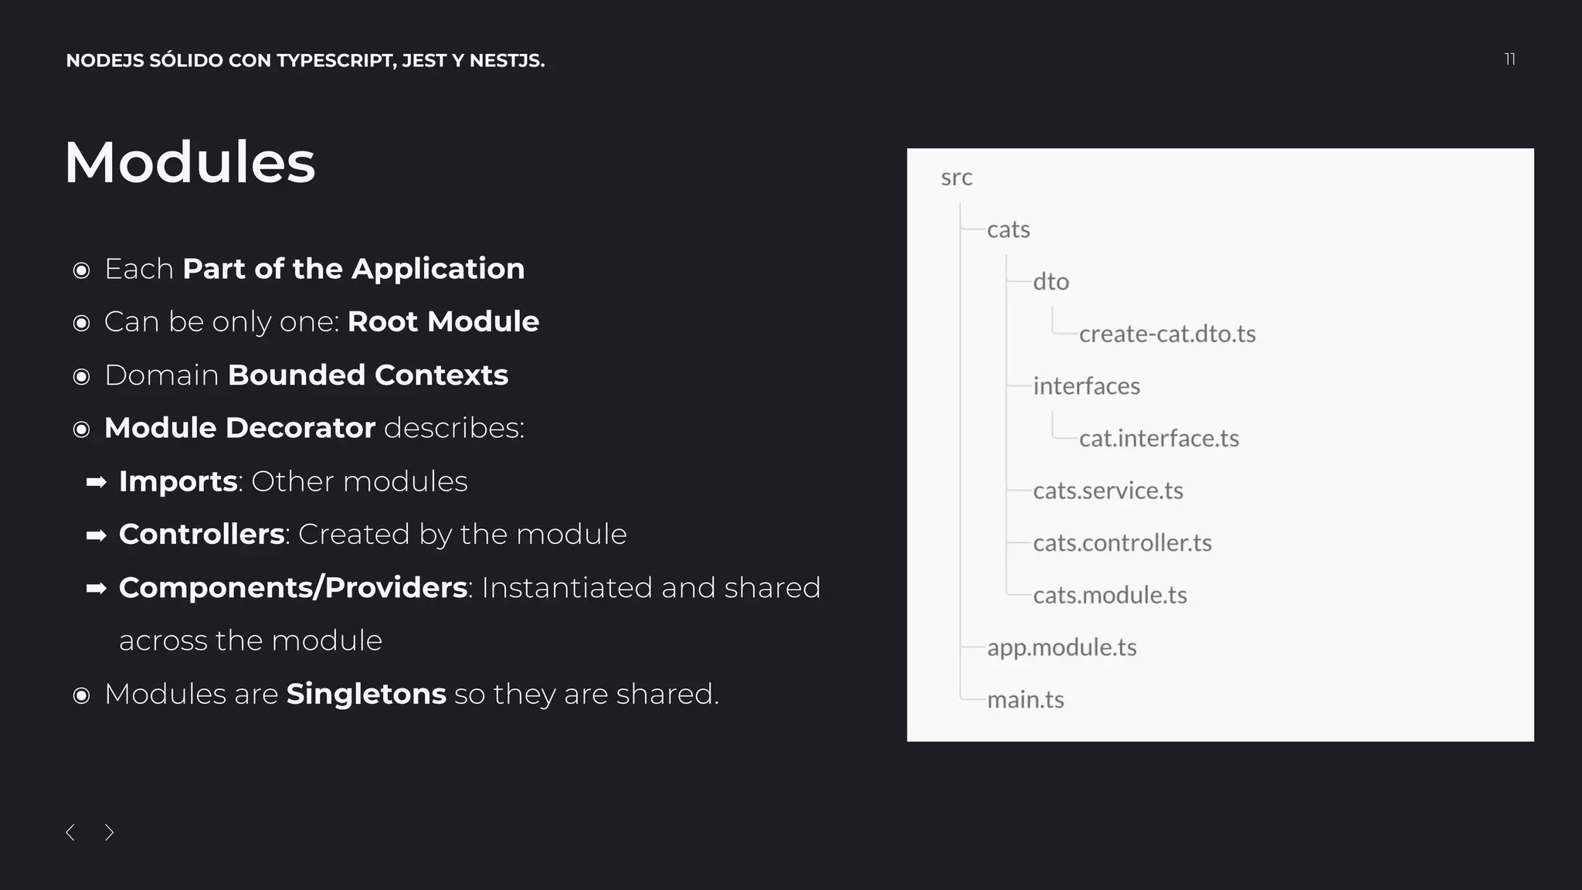Click the bold Singletons text

[x=366, y=694]
